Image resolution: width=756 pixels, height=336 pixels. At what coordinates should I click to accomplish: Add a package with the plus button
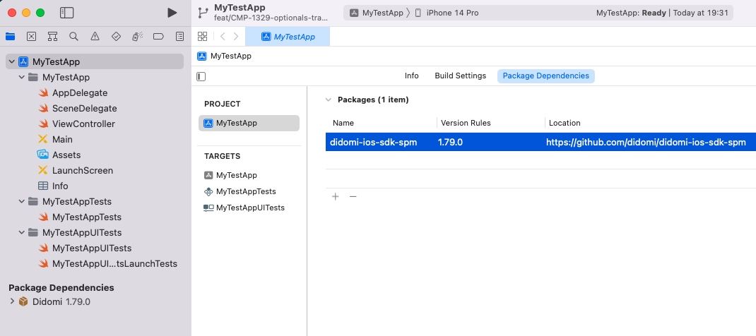click(x=336, y=196)
